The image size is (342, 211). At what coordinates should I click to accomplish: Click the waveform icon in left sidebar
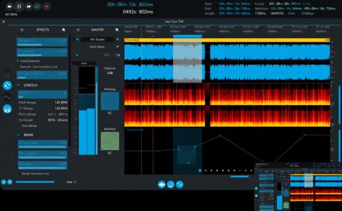[7, 97]
